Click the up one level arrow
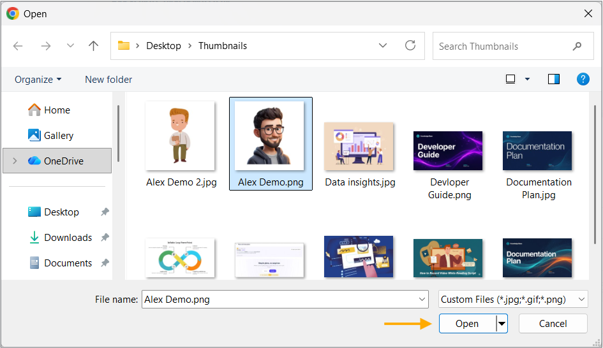Image resolution: width=603 pixels, height=348 pixels. 93,46
